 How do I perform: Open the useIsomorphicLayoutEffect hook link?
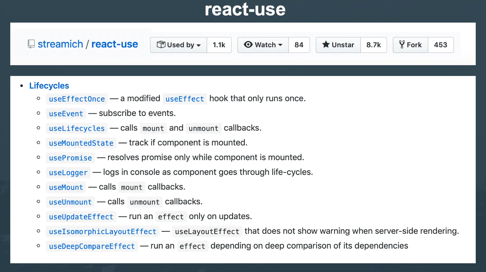click(x=102, y=231)
